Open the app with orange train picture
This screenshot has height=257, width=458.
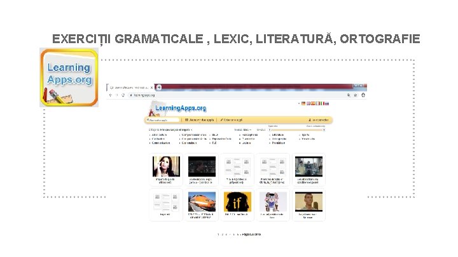(x=202, y=204)
